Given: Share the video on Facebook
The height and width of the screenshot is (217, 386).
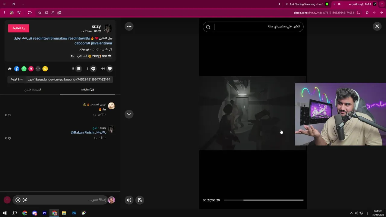Looking at the screenshot, I should [x=17, y=69].
